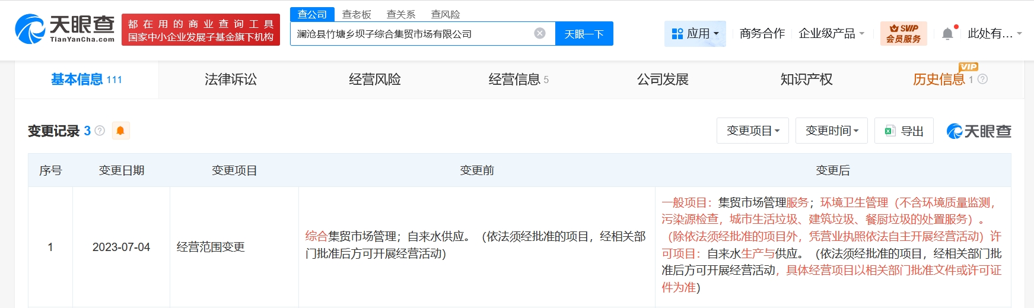Click the 导出 export button

tap(904, 131)
